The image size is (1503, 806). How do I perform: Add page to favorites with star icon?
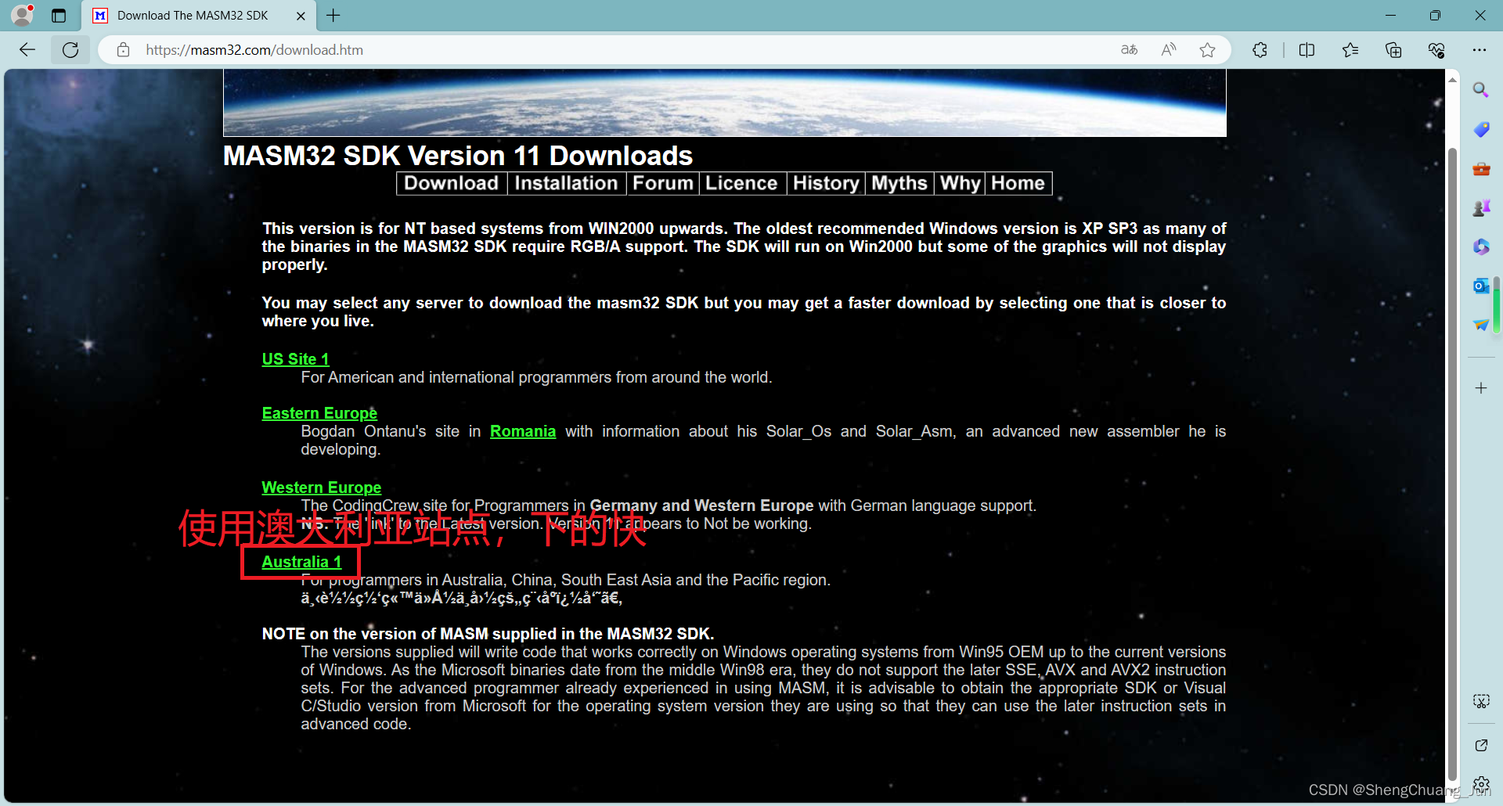click(x=1208, y=50)
